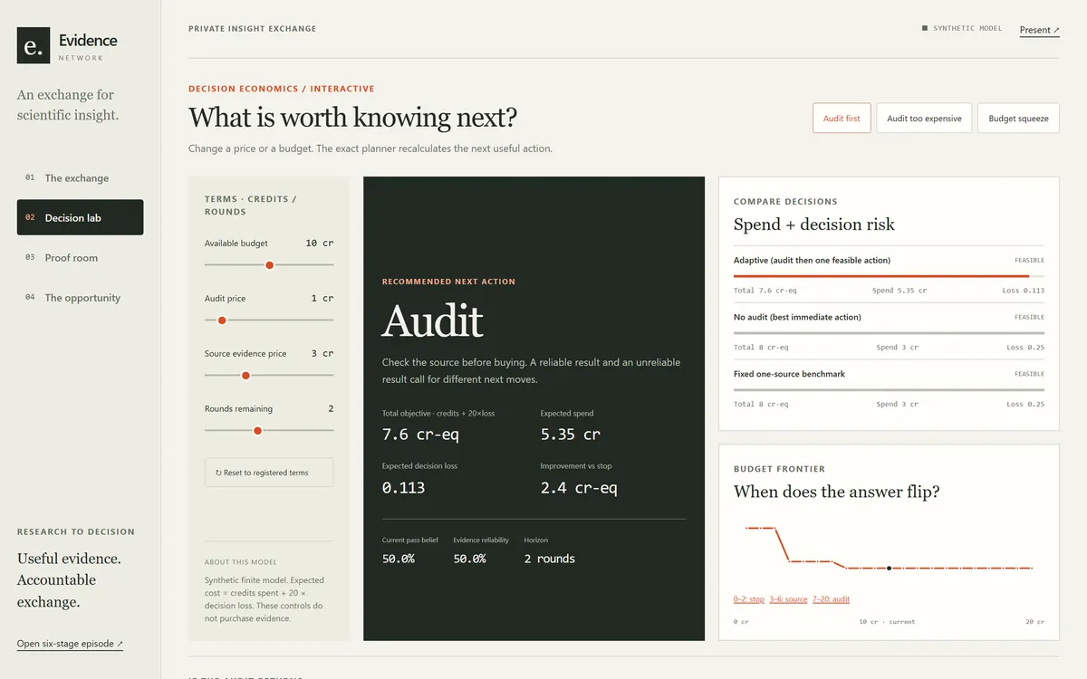Select Fixed one-source benchmark row
The height and width of the screenshot is (679, 1087).
tap(889, 388)
